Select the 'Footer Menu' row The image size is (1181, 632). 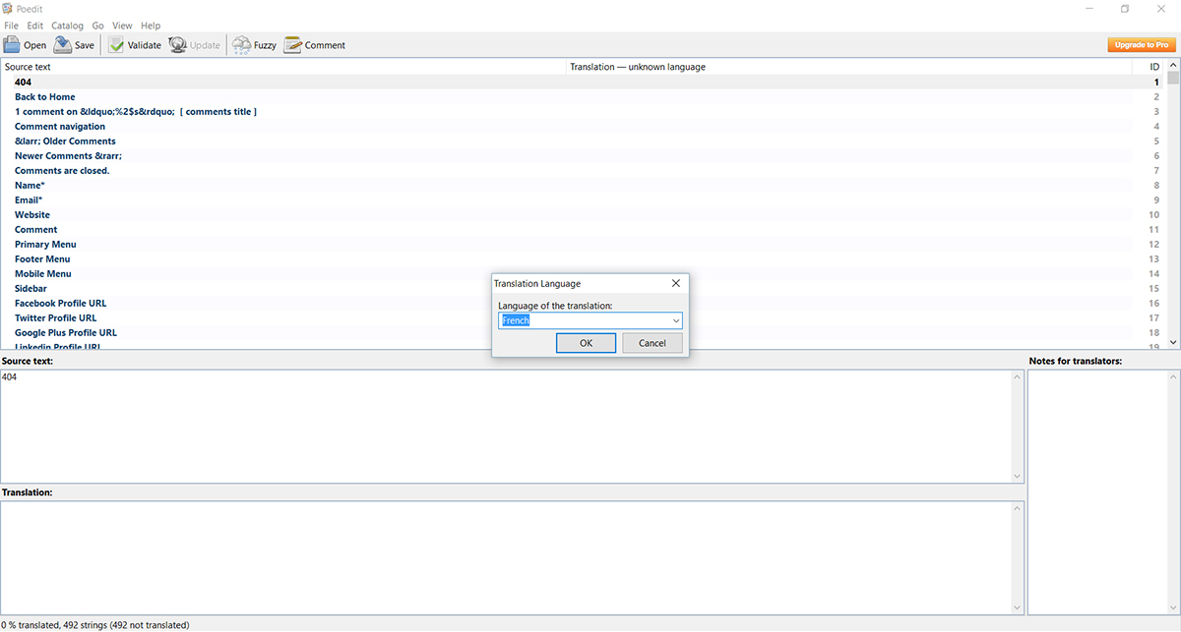pyautogui.click(x=583, y=259)
